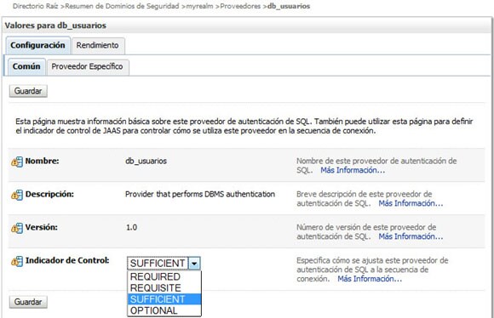
Task: Click the Versión field label
Action: click(x=41, y=227)
